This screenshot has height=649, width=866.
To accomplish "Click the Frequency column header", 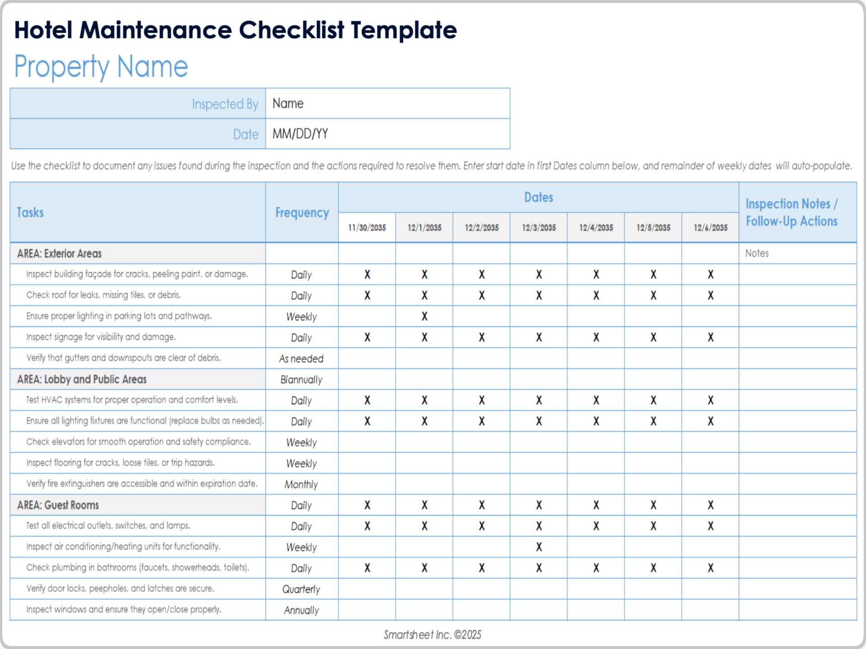I will 302,212.
